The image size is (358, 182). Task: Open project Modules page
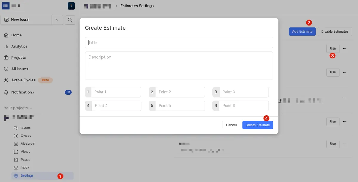coord(27,144)
